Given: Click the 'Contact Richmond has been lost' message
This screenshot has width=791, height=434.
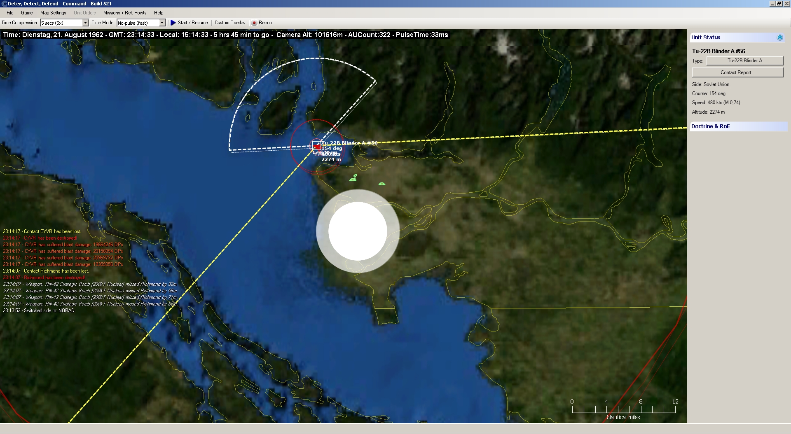Looking at the screenshot, I should click(46, 271).
